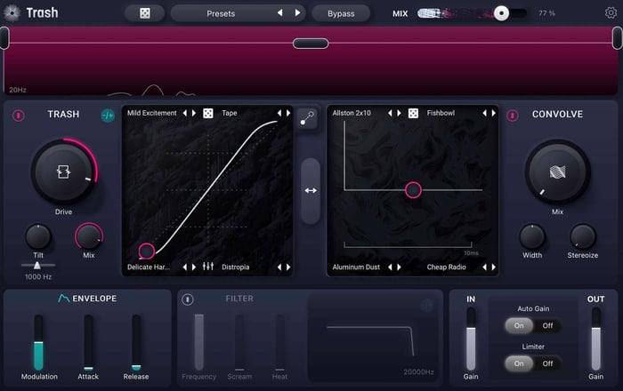Adjust the Filter Frequency slider

click(199, 343)
